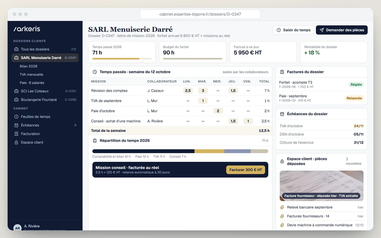Click clock icon in Temps passés header
The height and width of the screenshot is (238, 381).
[95, 72]
